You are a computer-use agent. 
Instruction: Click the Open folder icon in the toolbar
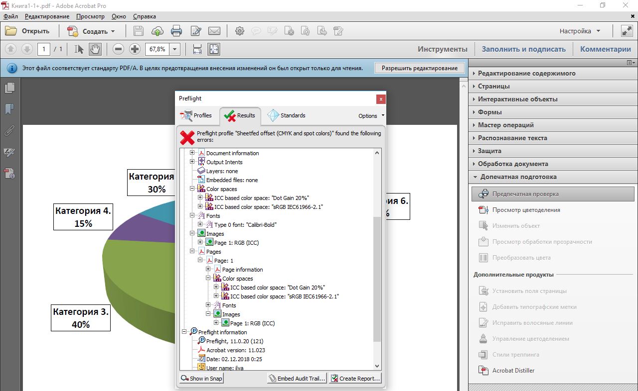tap(11, 31)
